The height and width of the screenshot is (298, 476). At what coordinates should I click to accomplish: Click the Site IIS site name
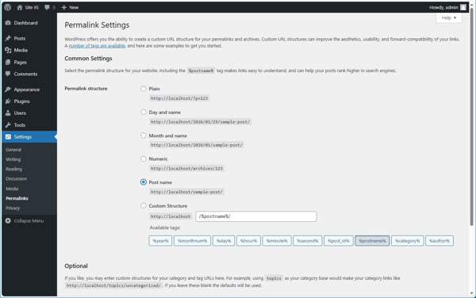32,7
